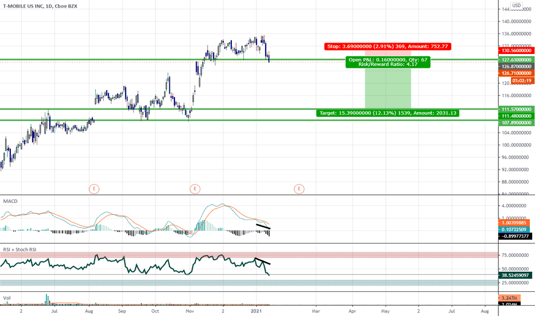Select the 111.48 target price tag
The height and width of the screenshot is (316, 535).
[x=516, y=116]
